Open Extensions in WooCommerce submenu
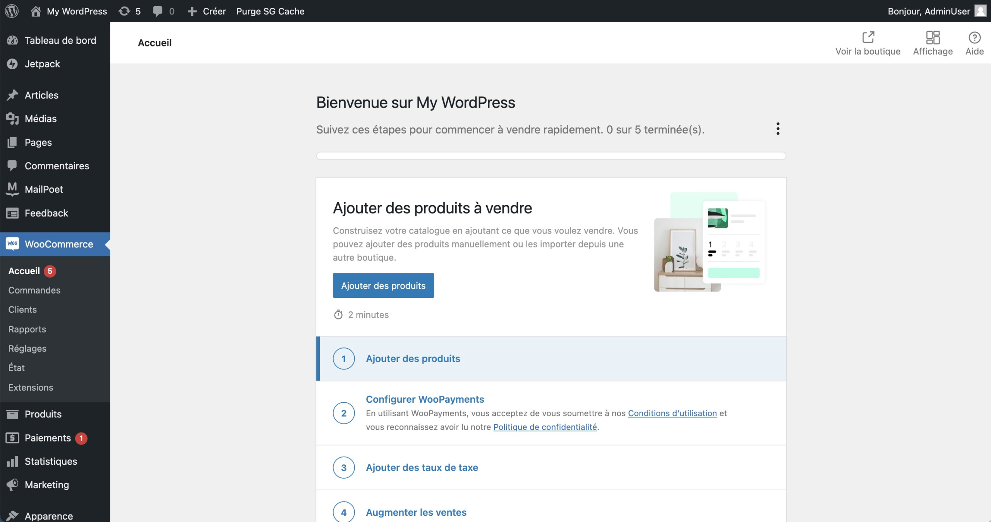991x522 pixels. pyautogui.click(x=31, y=387)
